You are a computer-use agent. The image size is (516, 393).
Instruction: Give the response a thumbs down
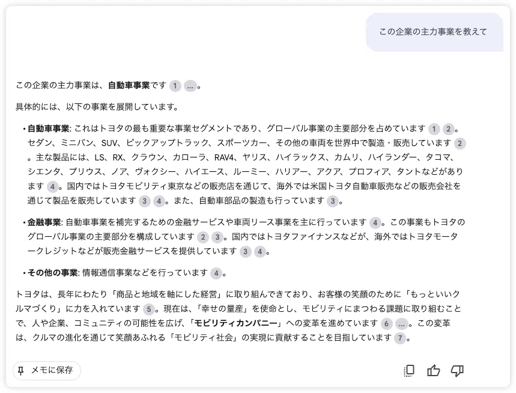coord(457,371)
